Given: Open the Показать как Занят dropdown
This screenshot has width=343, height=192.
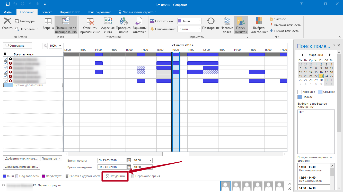Looking at the screenshot, I should tap(200, 21).
